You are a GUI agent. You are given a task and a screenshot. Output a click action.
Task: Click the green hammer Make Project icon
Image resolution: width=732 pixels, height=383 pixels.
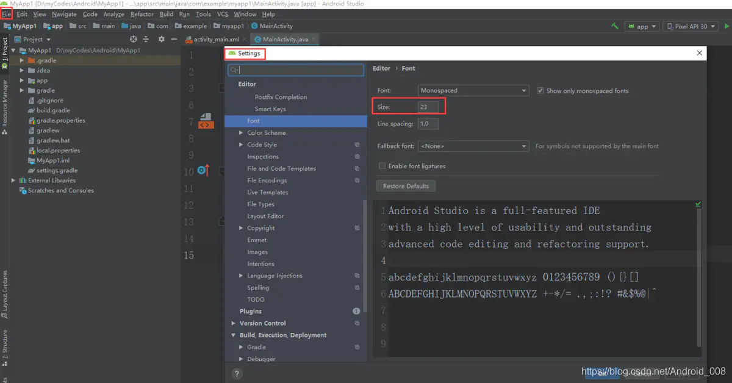coord(615,26)
